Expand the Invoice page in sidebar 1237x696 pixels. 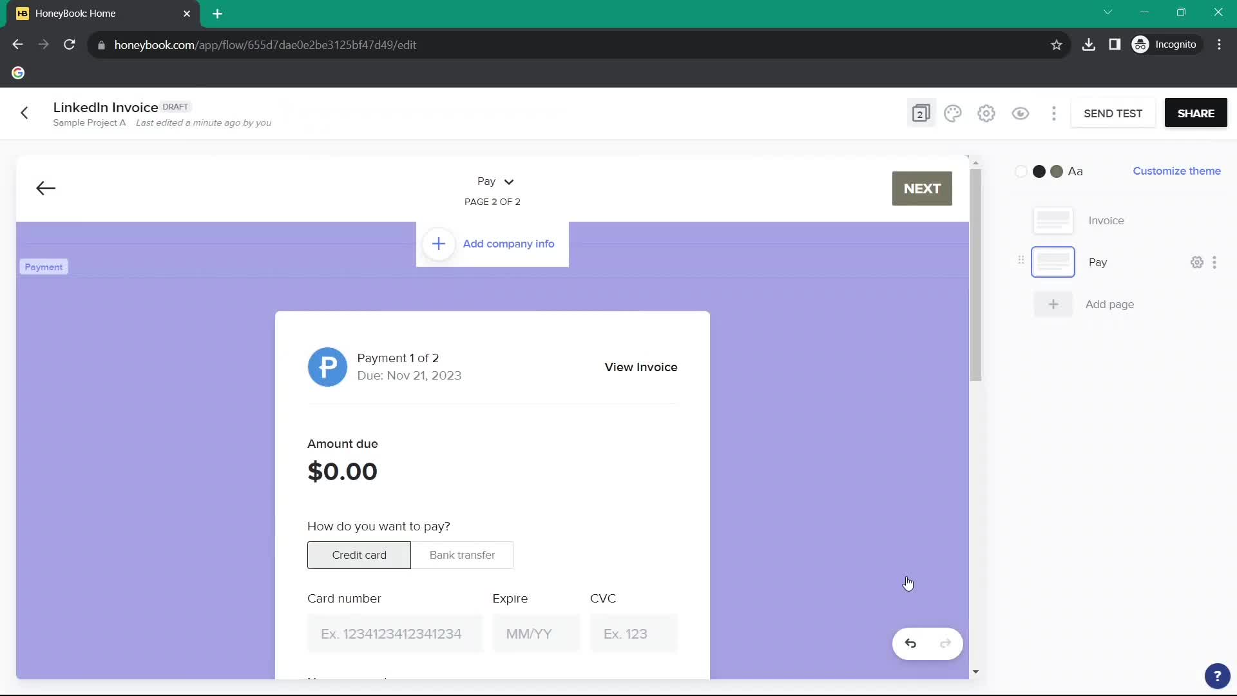click(1053, 220)
